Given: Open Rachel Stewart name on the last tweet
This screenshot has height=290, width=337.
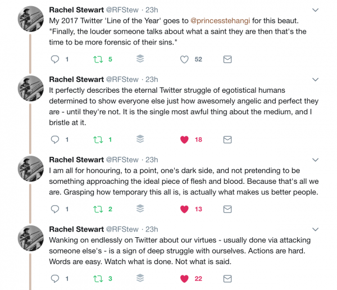Looking at the screenshot, I should point(76,229).
